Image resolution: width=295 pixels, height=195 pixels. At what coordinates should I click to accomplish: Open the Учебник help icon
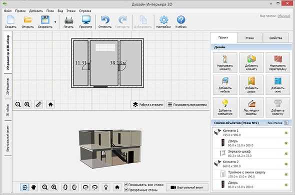coord(181,22)
